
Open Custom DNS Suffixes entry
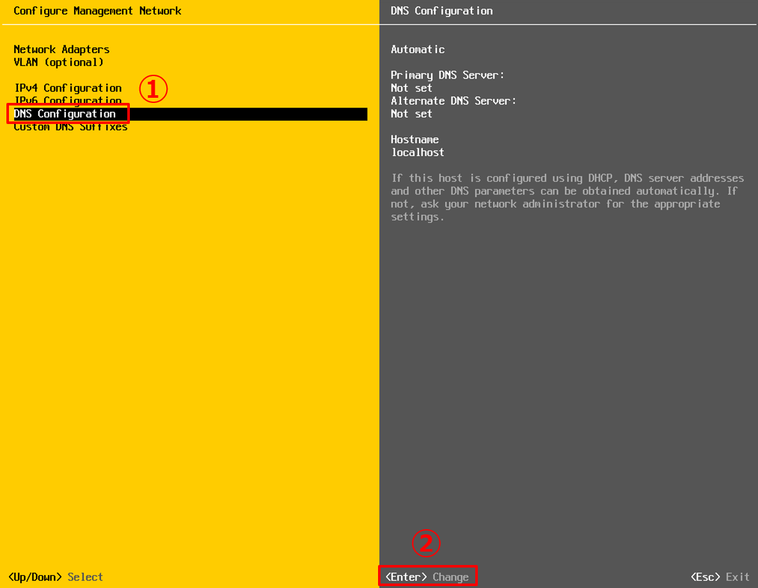tap(70, 127)
